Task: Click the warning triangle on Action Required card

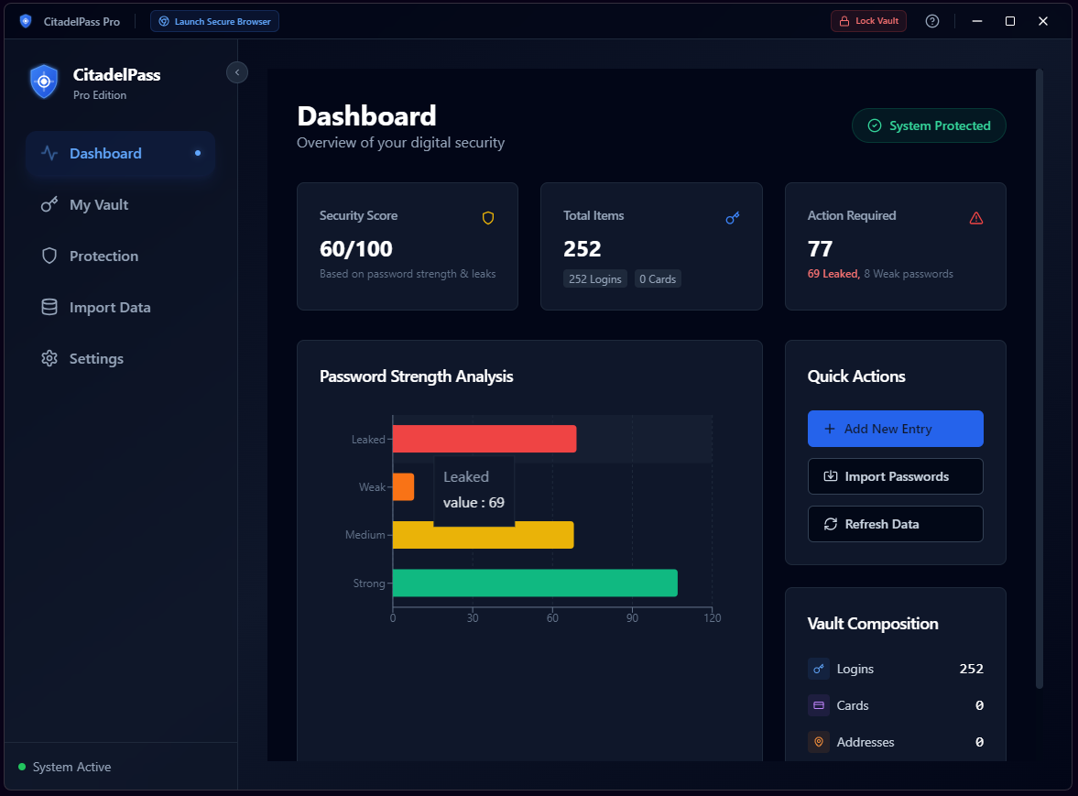Action: tap(975, 217)
